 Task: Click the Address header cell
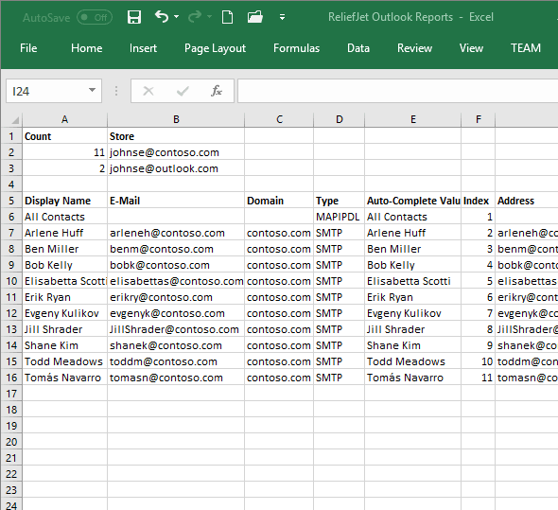[527, 201]
